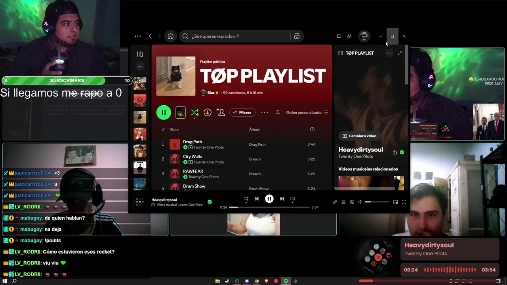Open Breach album link on City Walls row

(255, 159)
